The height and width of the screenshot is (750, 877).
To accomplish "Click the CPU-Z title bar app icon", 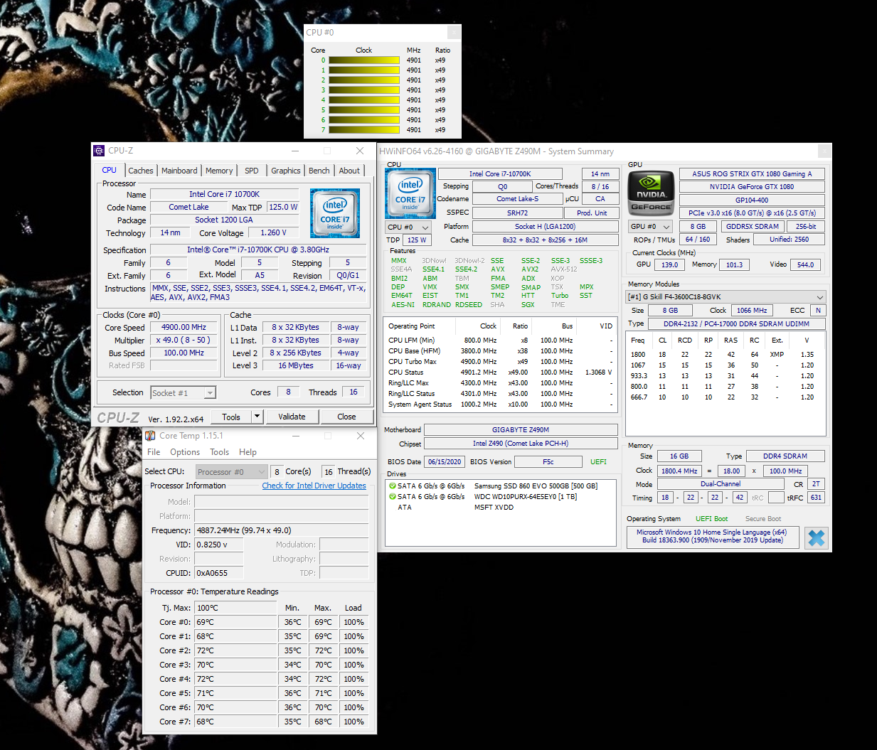I will (x=99, y=151).
